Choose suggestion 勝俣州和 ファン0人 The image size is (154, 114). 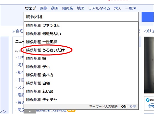[x=43, y=26]
